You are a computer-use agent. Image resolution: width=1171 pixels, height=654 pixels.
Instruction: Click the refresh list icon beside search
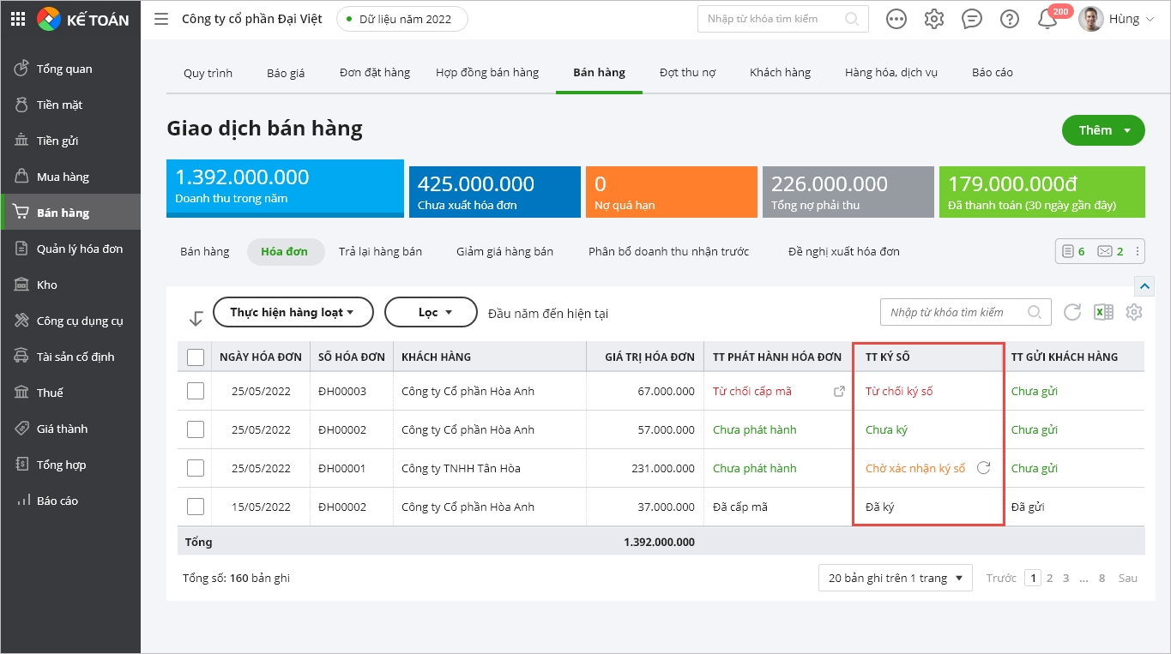(x=1072, y=312)
